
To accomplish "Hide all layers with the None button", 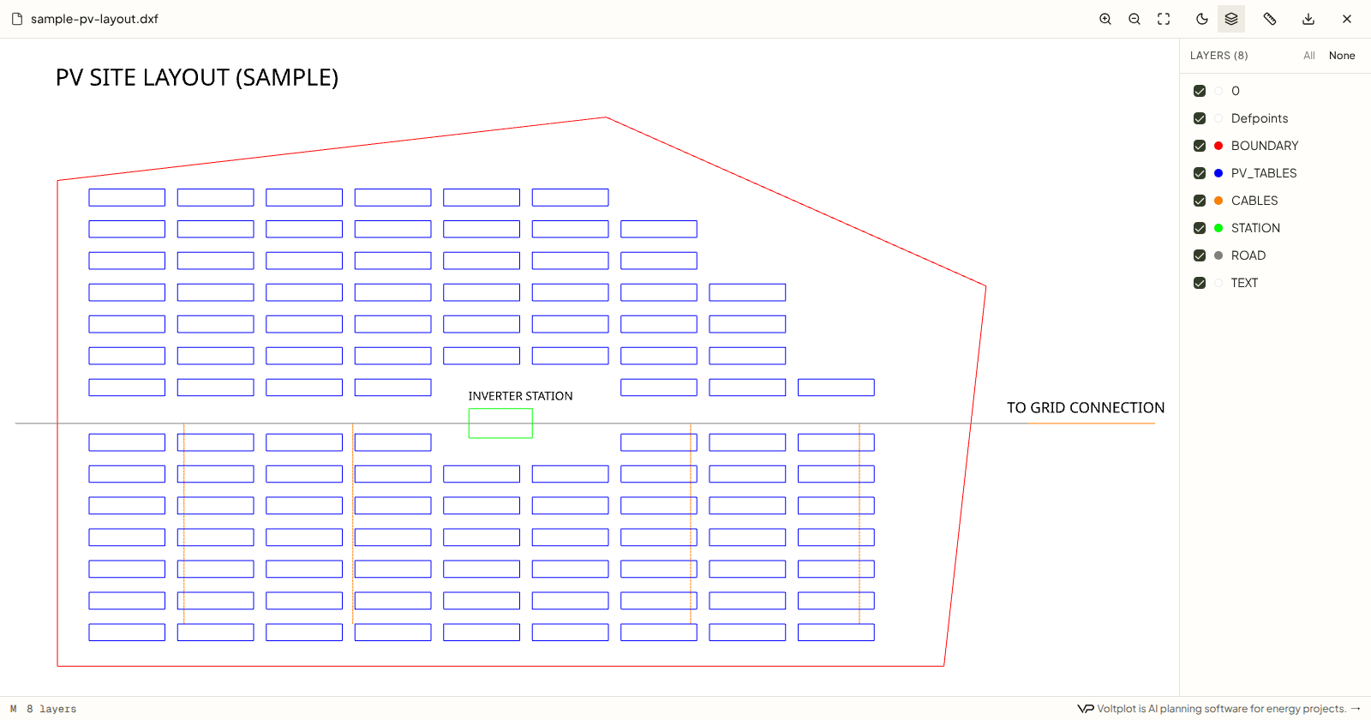I will pos(1342,56).
